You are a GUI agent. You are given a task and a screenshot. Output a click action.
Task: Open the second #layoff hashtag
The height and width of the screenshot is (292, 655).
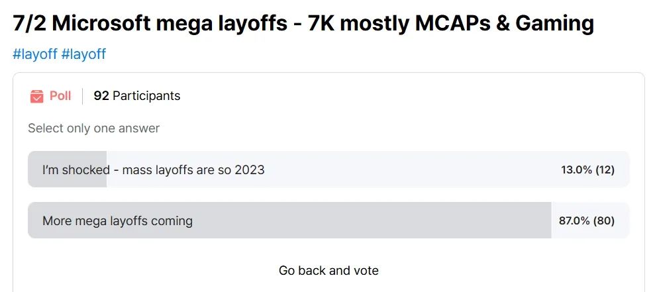pyautogui.click(x=83, y=54)
